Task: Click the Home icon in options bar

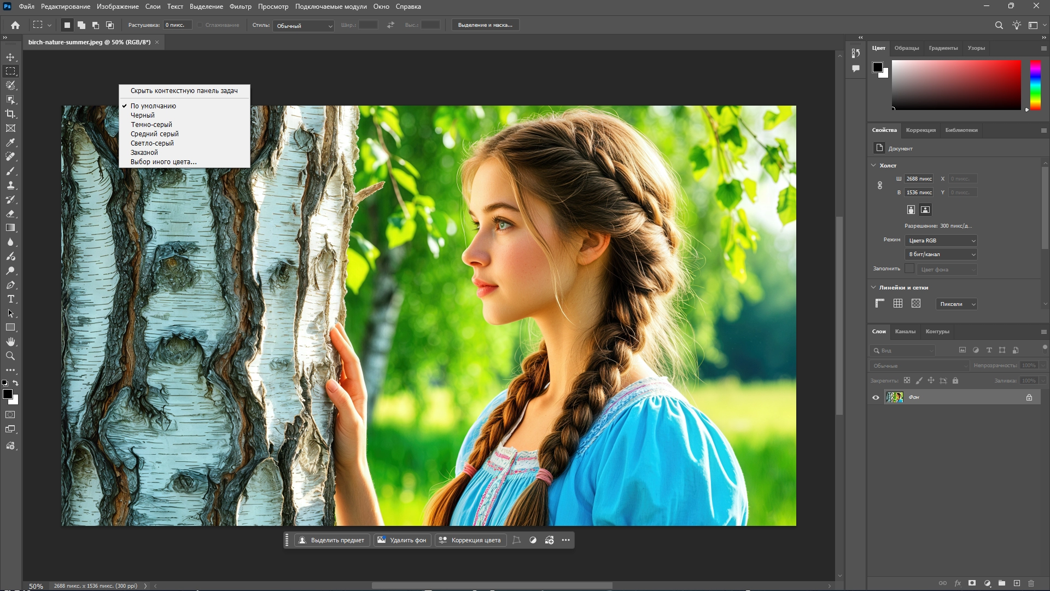Action: 15,25
